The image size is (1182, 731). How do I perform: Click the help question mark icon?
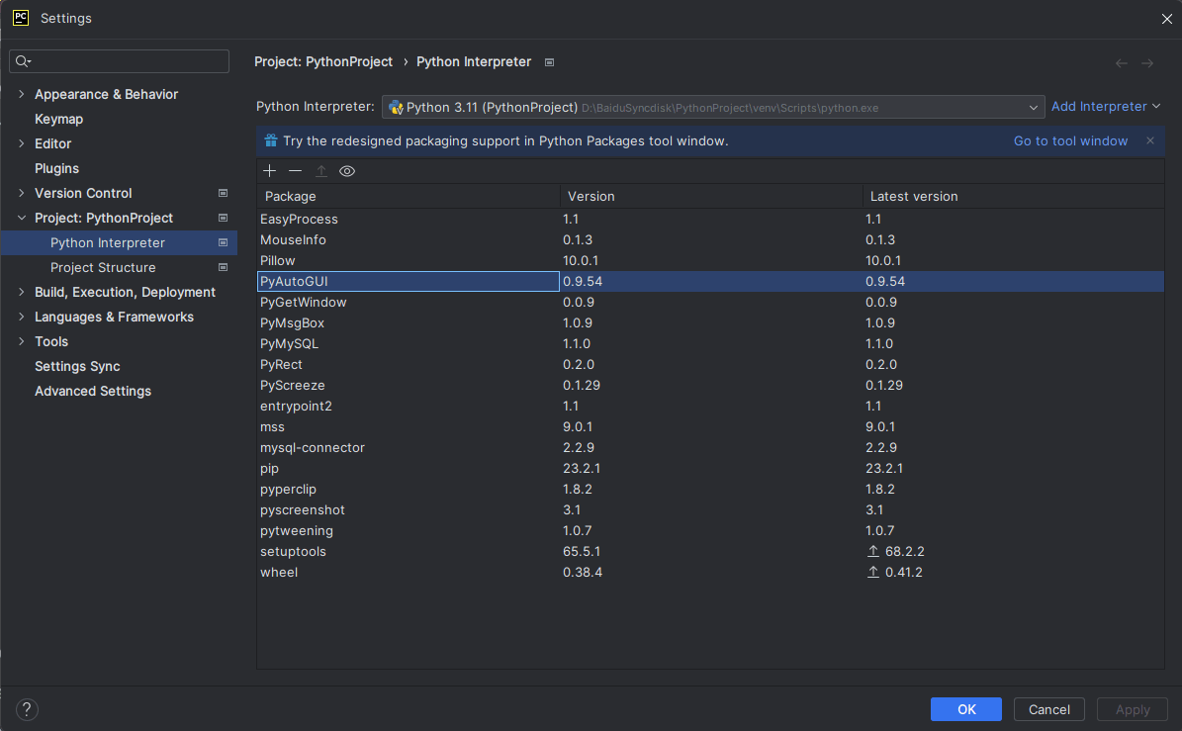click(28, 708)
